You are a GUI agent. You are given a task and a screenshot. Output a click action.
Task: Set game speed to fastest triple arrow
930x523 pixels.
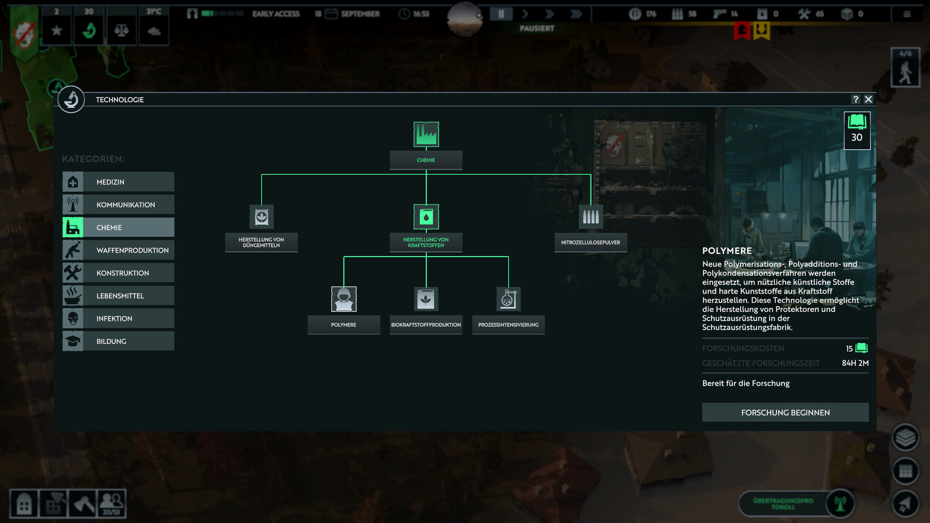pos(576,14)
